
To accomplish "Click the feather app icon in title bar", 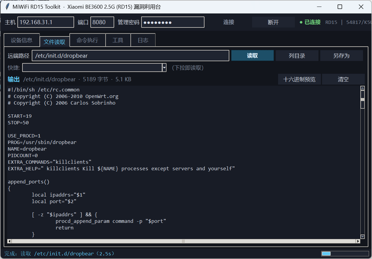I will coord(7,7).
